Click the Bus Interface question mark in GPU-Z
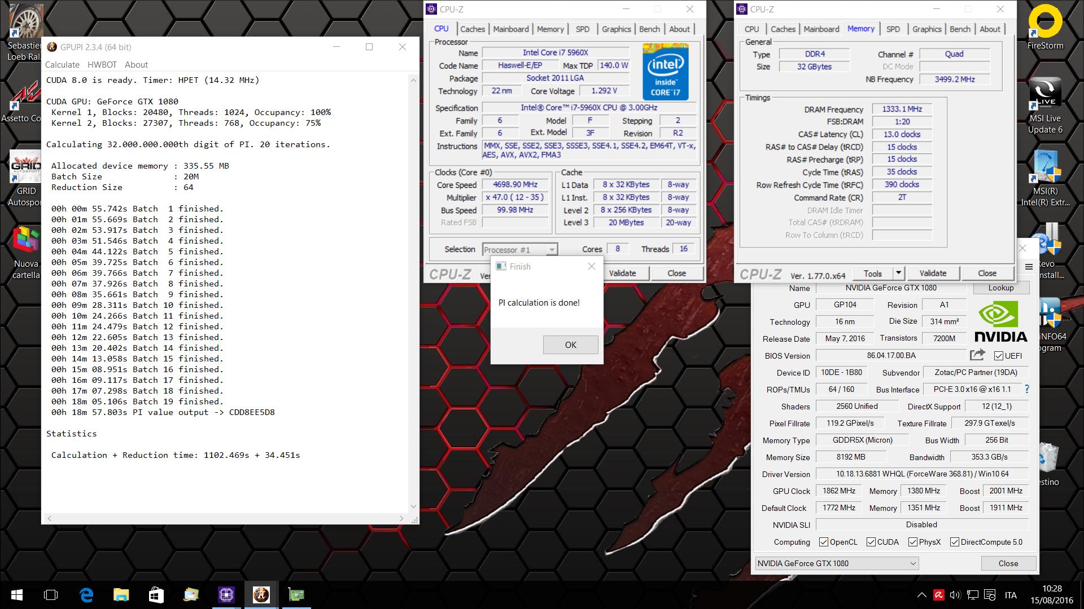Image resolution: width=1084 pixels, height=609 pixels. coord(1026,389)
